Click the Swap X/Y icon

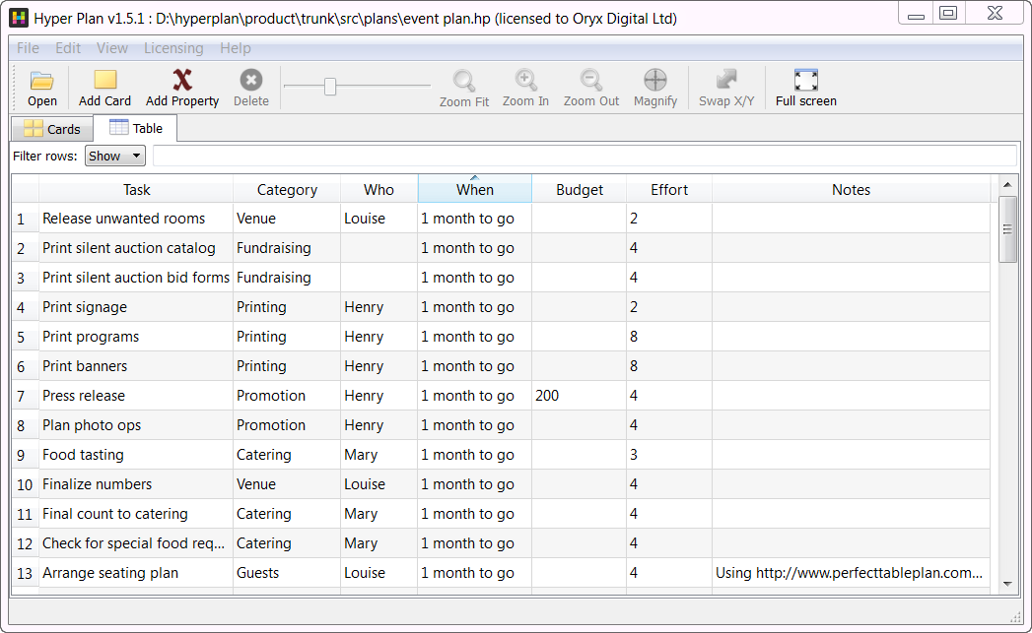tap(726, 81)
